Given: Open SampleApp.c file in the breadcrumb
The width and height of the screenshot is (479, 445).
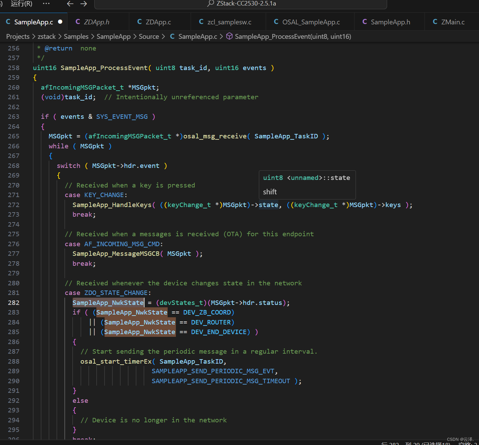Looking at the screenshot, I should point(198,36).
